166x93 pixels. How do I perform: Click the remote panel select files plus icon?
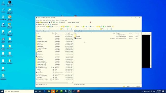[107, 29]
